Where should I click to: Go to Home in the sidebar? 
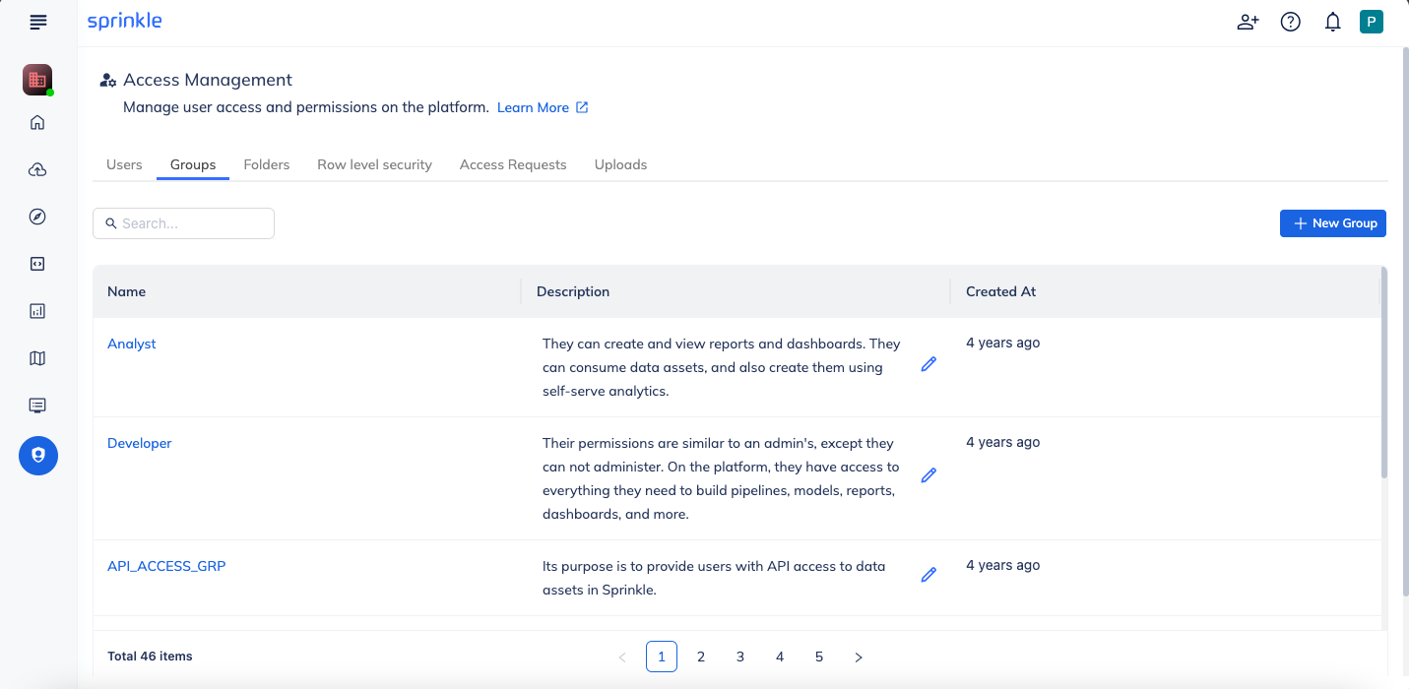(x=37, y=122)
